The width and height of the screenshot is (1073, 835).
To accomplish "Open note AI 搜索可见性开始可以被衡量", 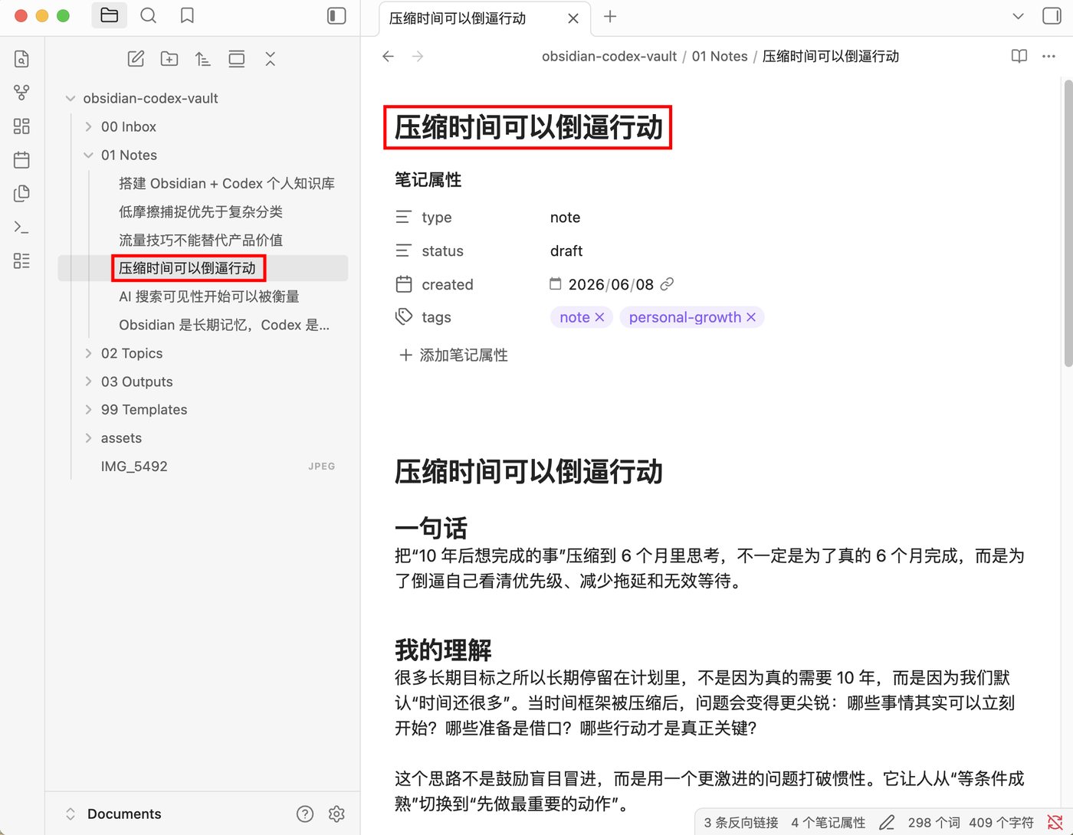I will click(209, 296).
